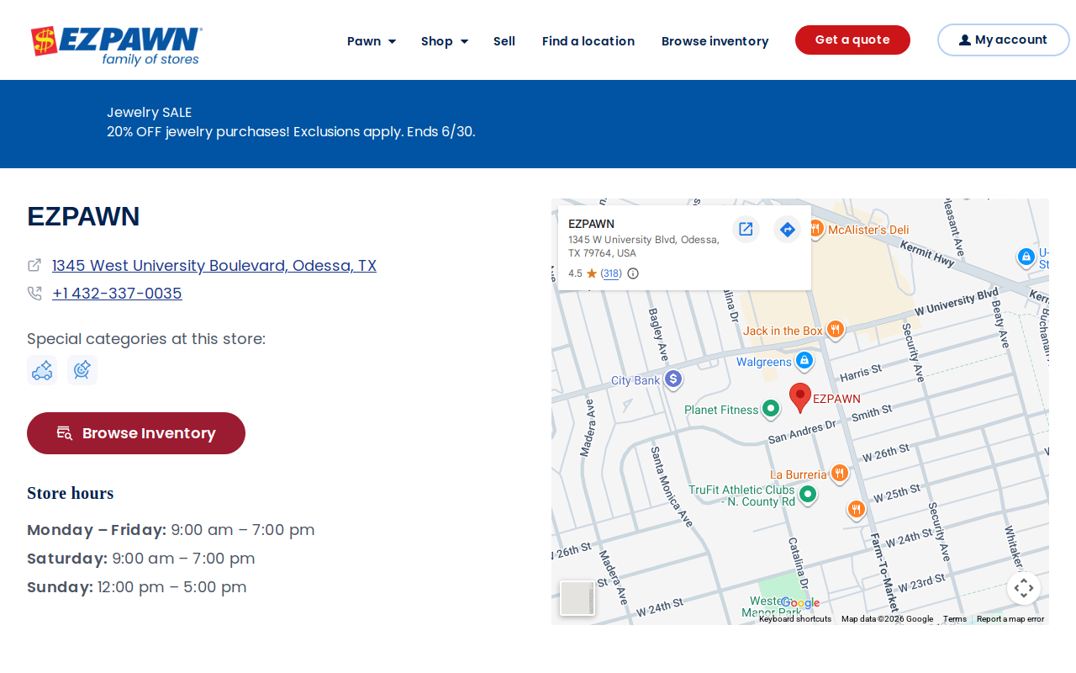
Task: Select the car category icon
Action: [42, 370]
